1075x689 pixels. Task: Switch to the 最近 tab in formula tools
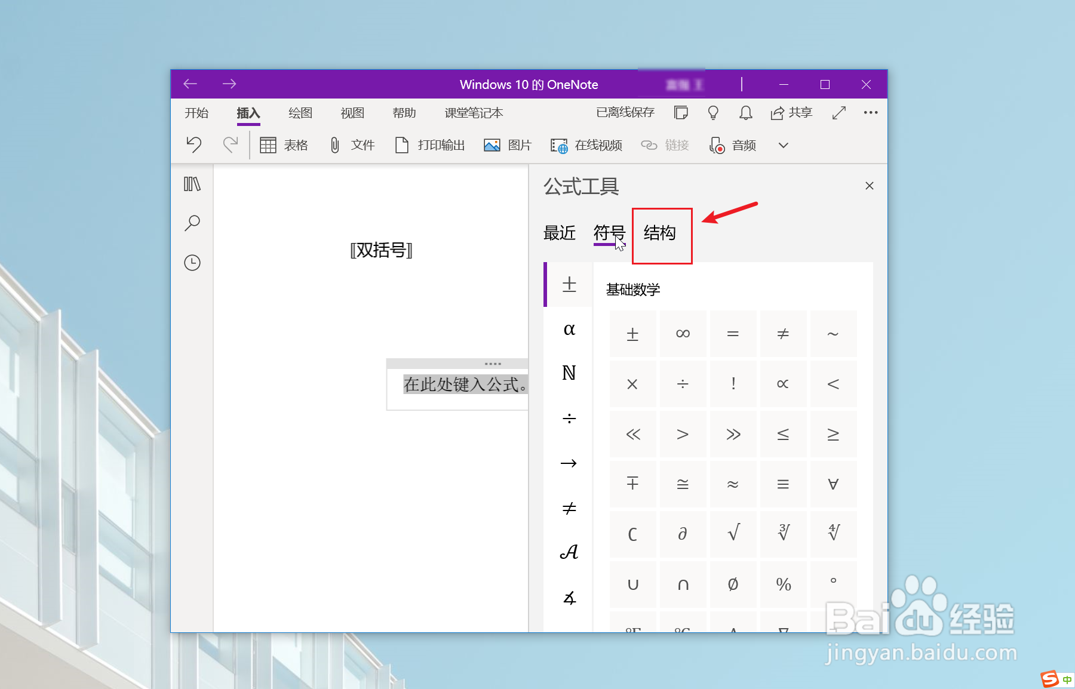click(x=560, y=233)
